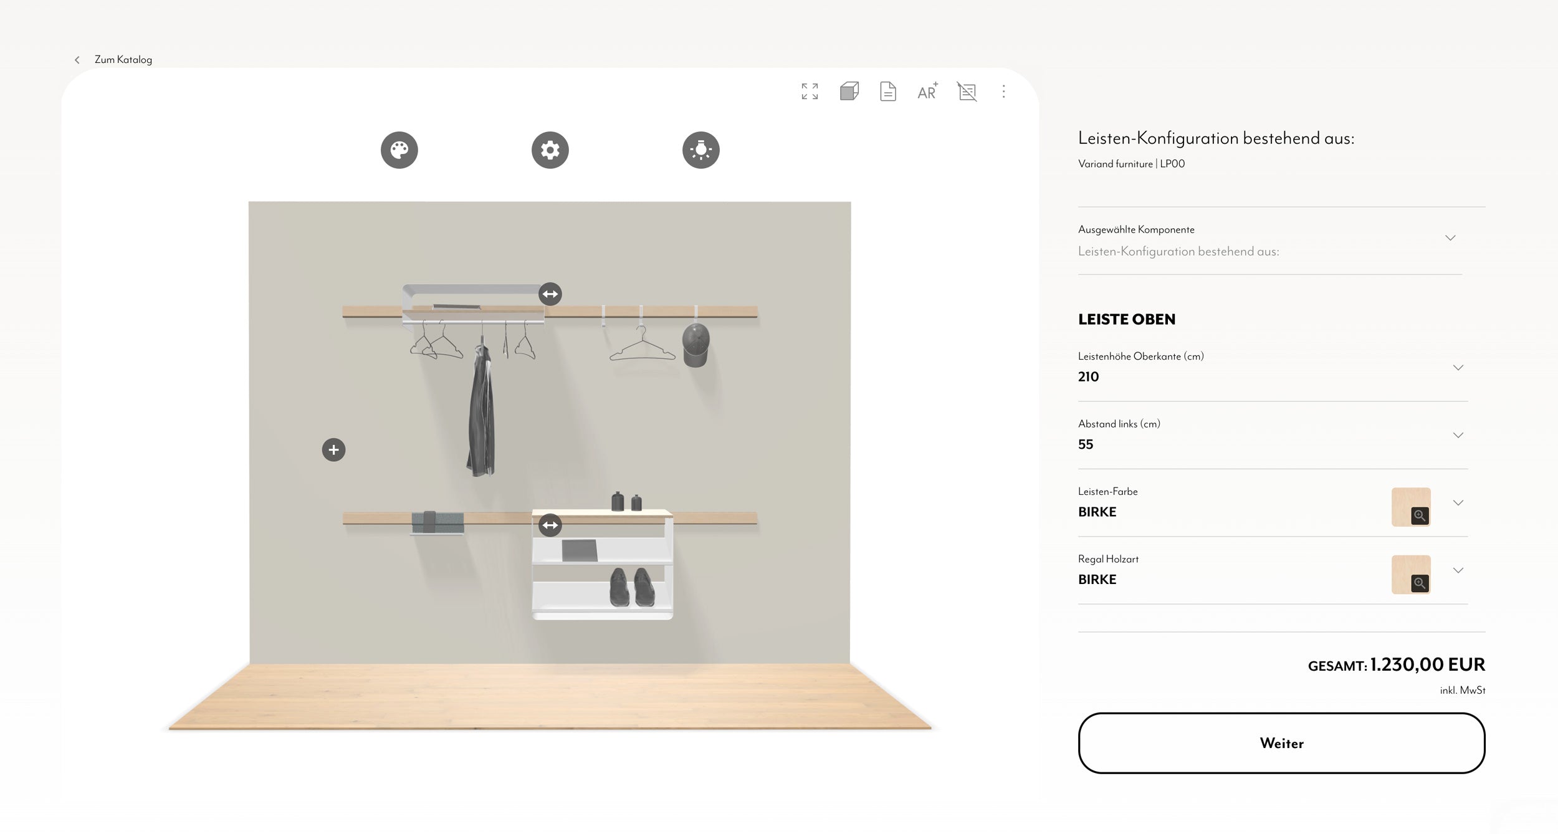Open the three-dot more options menu

point(1003,92)
